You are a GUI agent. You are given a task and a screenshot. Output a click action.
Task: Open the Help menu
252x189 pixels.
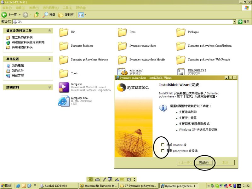click(x=81, y=8)
